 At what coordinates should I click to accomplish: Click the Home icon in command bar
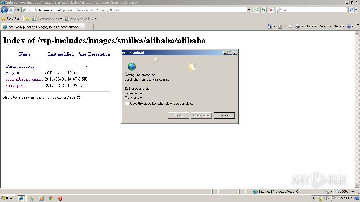click(270, 26)
